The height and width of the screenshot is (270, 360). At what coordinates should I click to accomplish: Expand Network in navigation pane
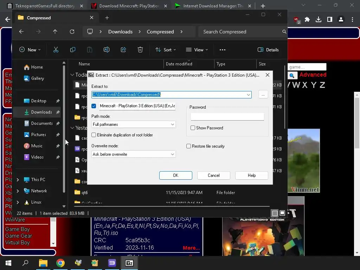[18, 191]
